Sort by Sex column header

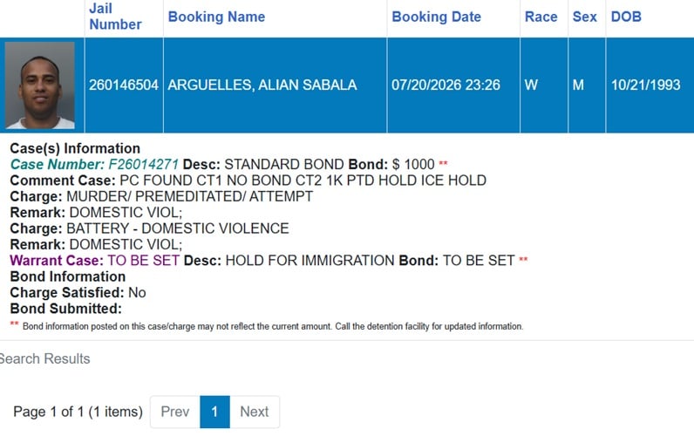(584, 17)
